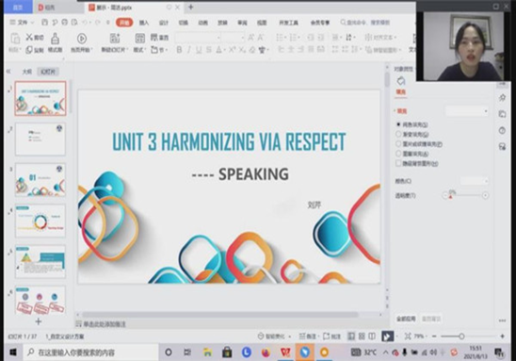Expand the File menu dropdown arrow
This screenshot has width=516, height=361.
32,23
